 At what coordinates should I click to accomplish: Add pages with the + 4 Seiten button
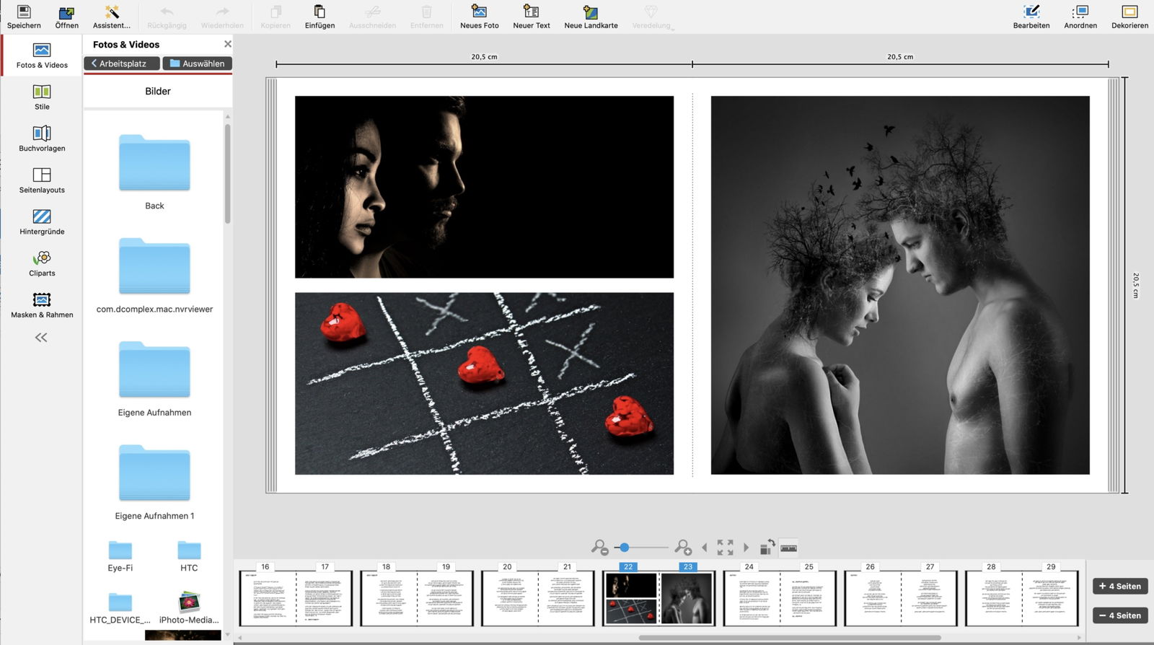(x=1119, y=586)
